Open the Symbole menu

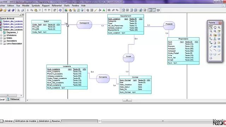[36, 6]
